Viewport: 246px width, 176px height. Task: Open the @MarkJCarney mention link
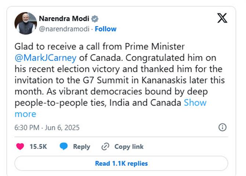46,58
